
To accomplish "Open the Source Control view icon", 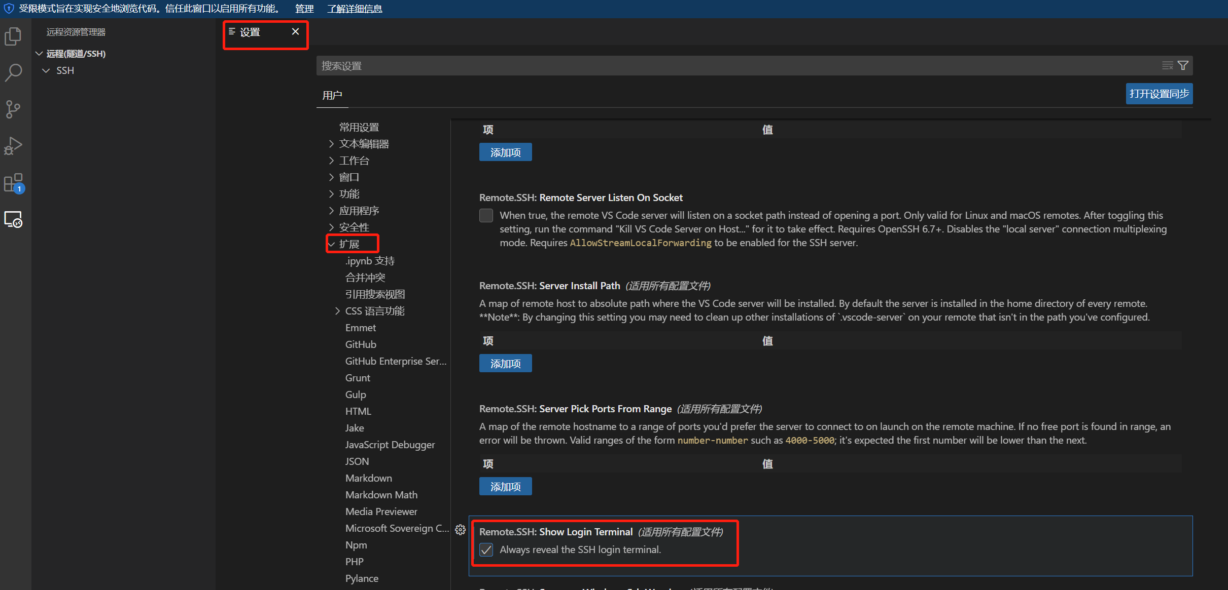I will 13,109.
